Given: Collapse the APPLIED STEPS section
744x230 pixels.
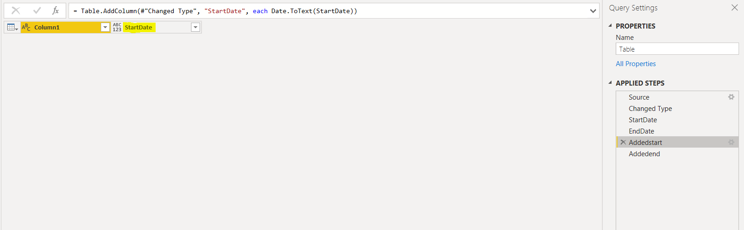Looking at the screenshot, I should tap(610, 83).
